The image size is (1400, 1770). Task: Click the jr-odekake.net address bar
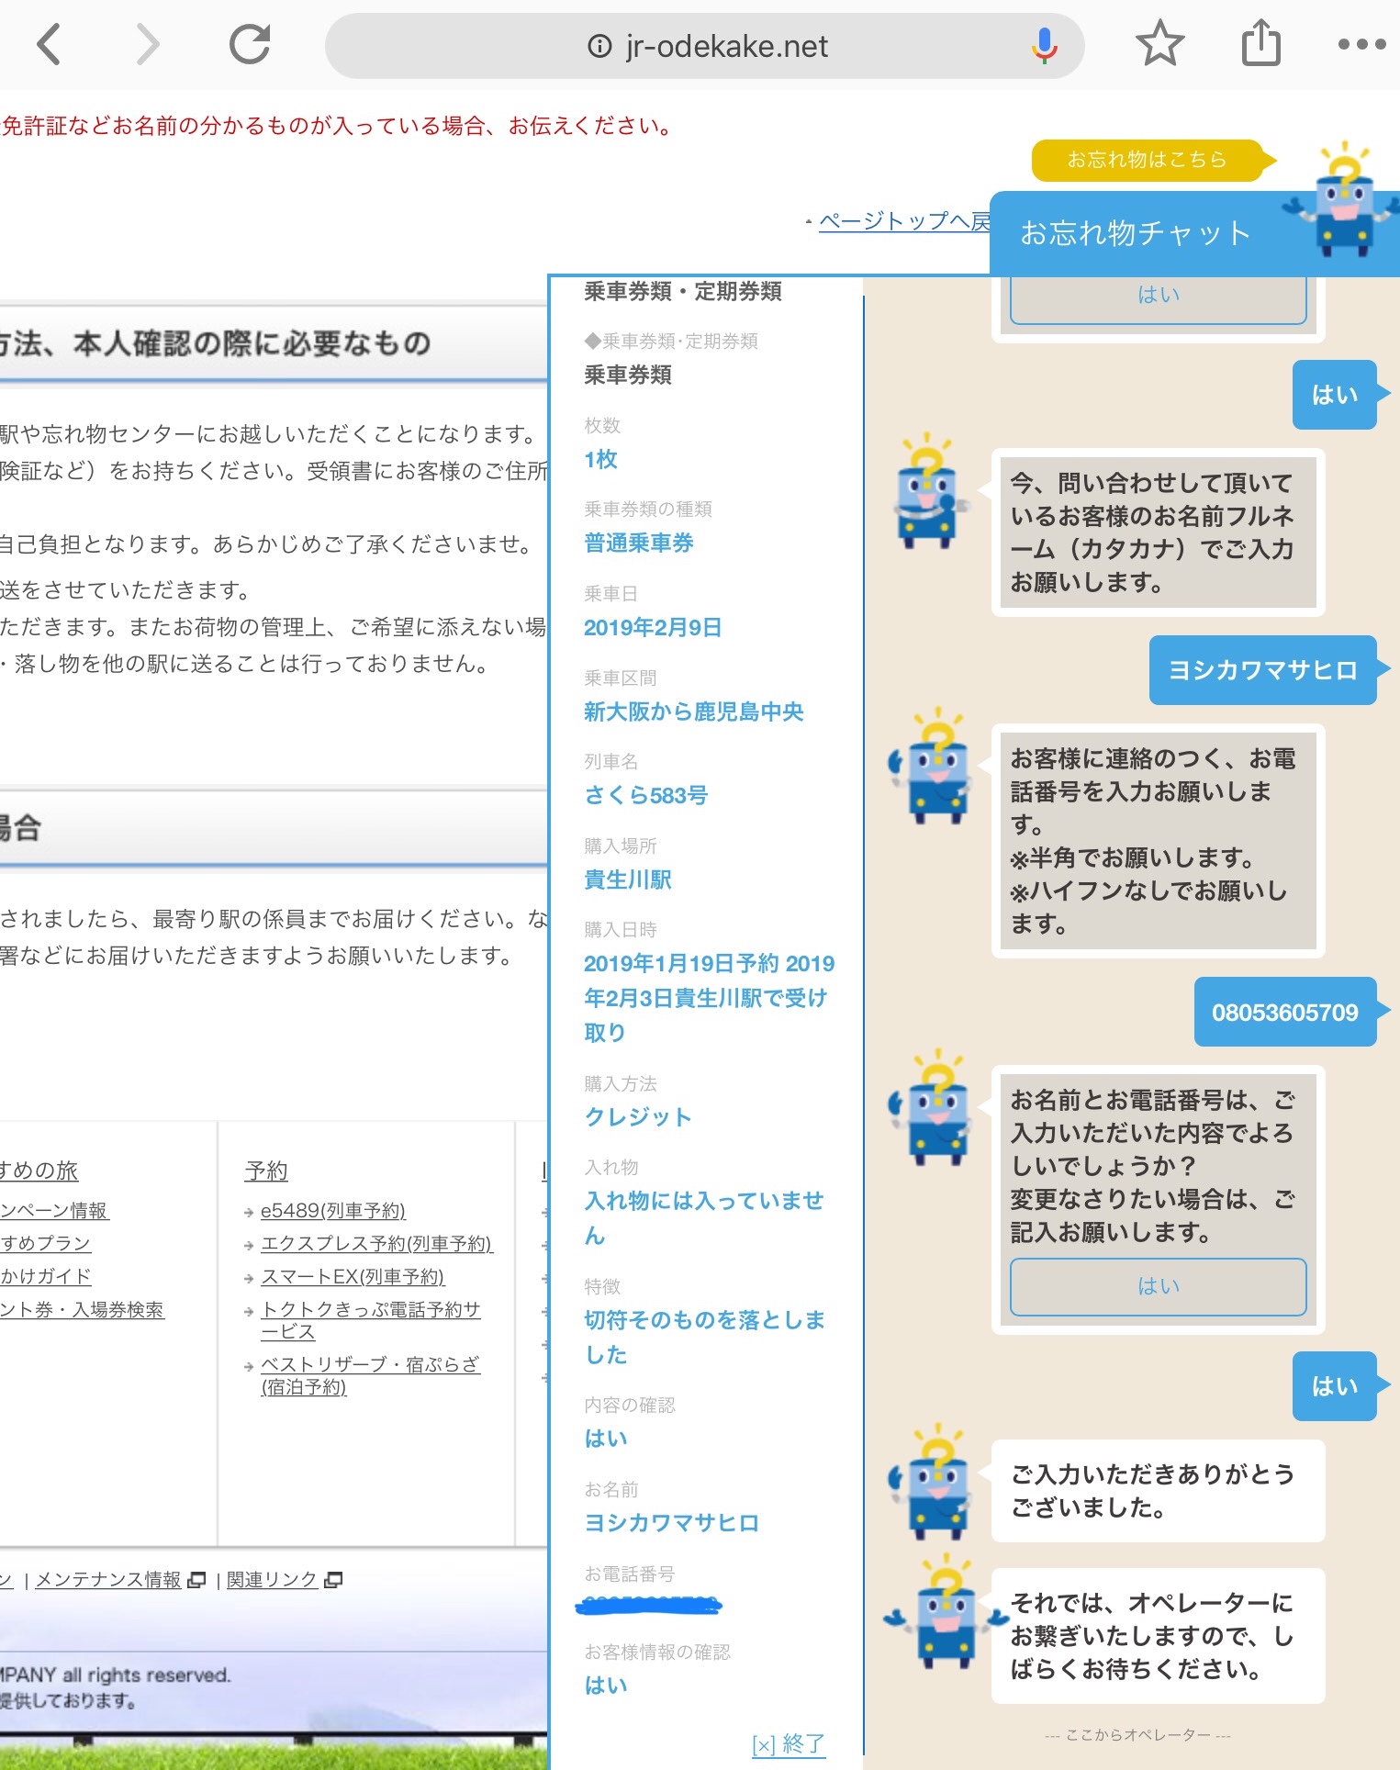tap(725, 46)
